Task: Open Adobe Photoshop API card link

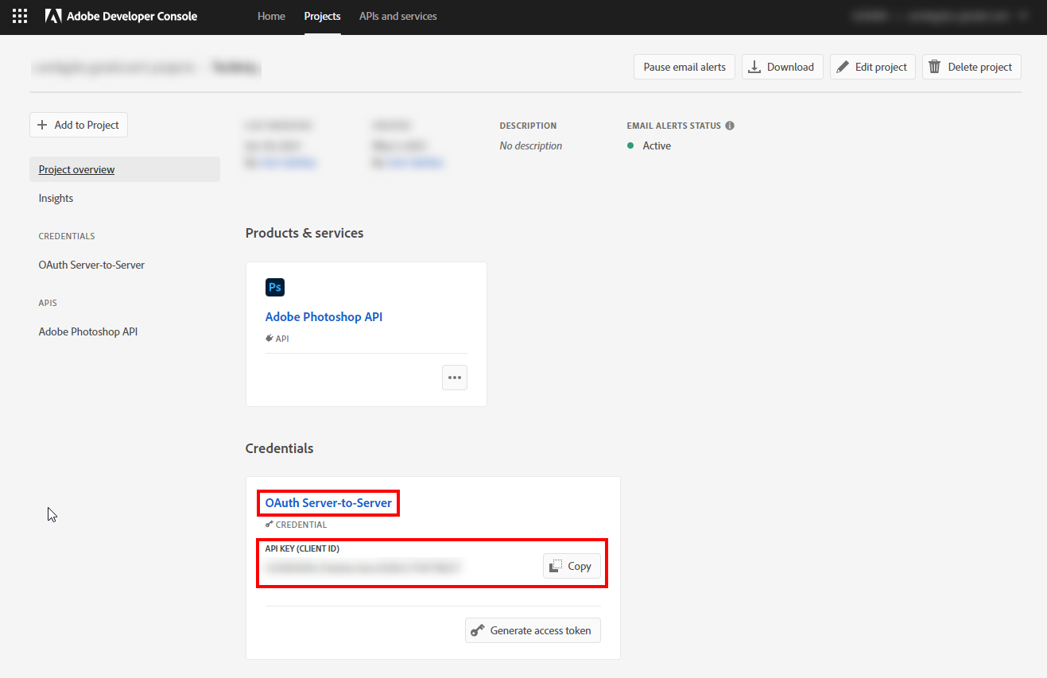Action: (324, 316)
